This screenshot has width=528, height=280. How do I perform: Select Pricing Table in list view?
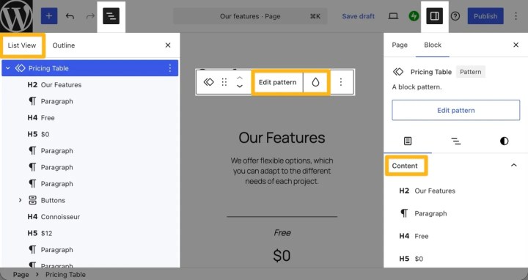90,68
